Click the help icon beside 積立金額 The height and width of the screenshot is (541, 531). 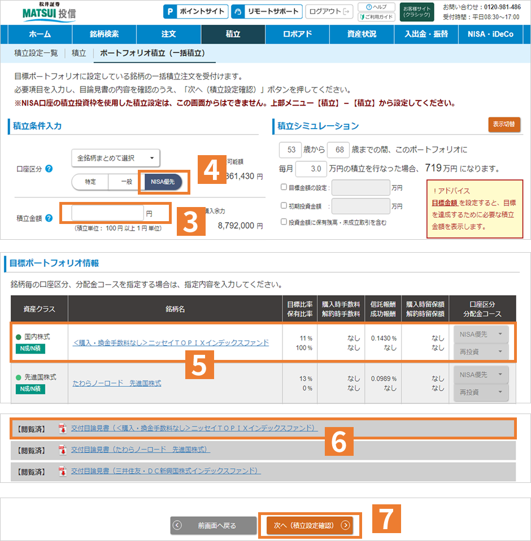point(49,218)
